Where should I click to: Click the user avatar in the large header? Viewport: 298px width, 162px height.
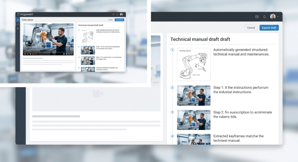pos(273,17)
